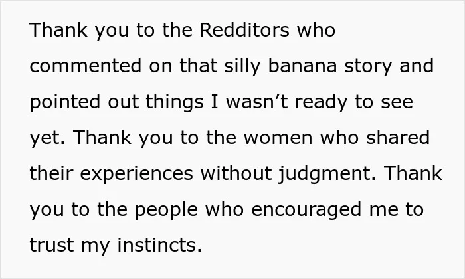Click the word "encouraged" in sixth line
465x279 pixels.
[307, 211]
